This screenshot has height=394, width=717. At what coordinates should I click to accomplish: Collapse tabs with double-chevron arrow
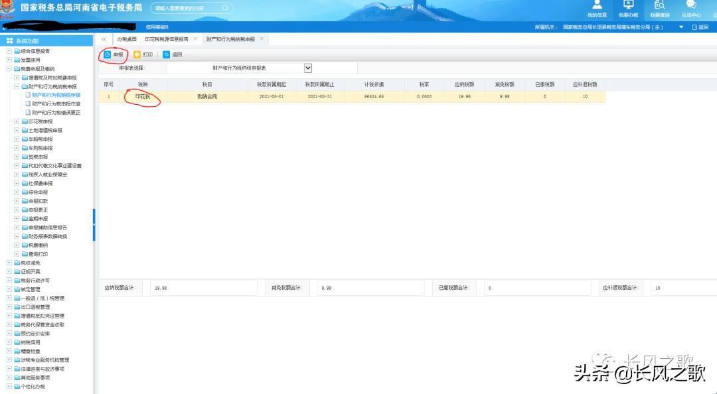(104, 39)
